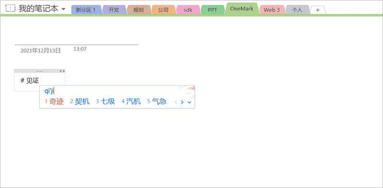Click the note container width arrows
Viewport: 383px width, 188px height.
coord(63,71)
